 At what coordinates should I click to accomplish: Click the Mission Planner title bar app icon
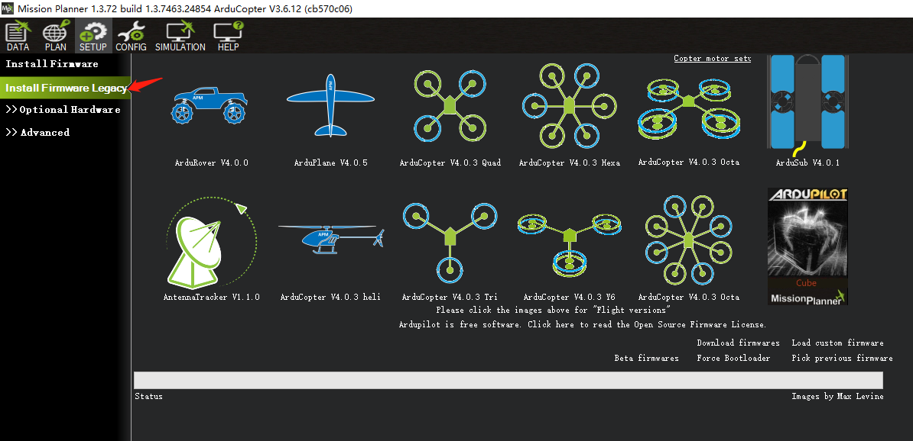click(x=8, y=8)
